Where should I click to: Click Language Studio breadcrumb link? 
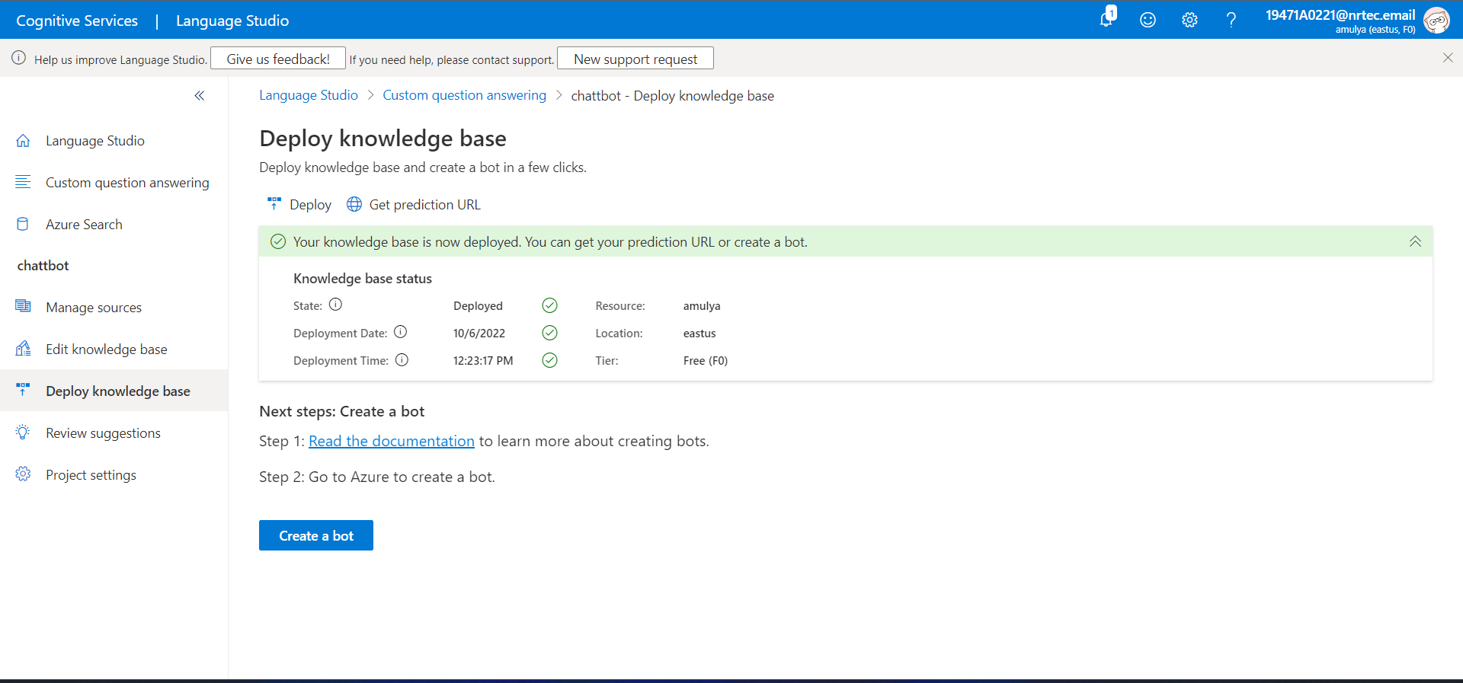[x=309, y=95]
